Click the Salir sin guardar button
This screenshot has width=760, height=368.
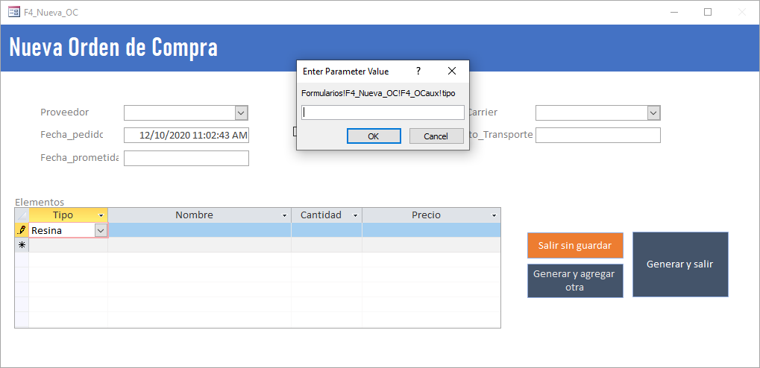pyautogui.click(x=575, y=245)
